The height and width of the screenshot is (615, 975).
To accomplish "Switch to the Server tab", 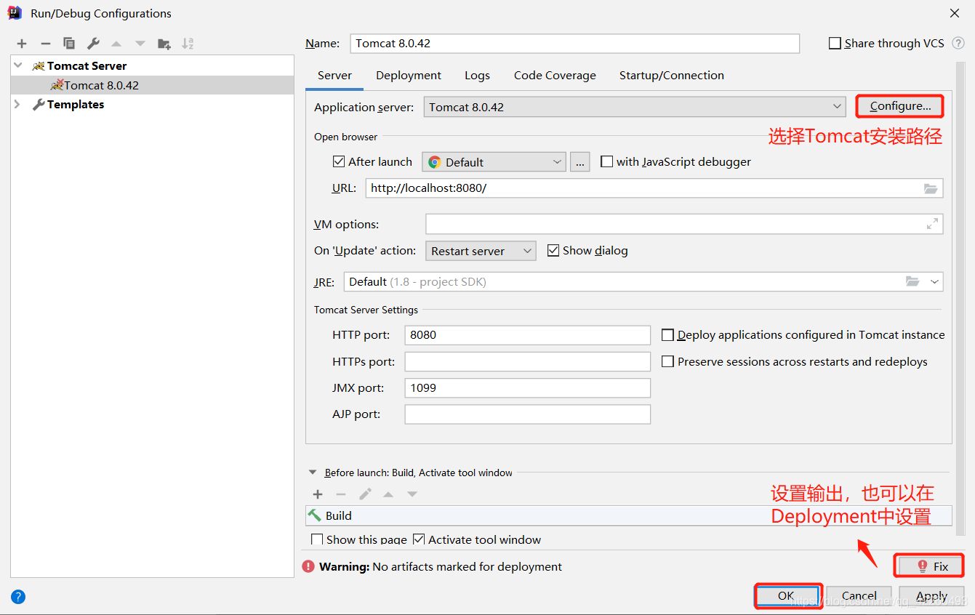I will 334,76.
